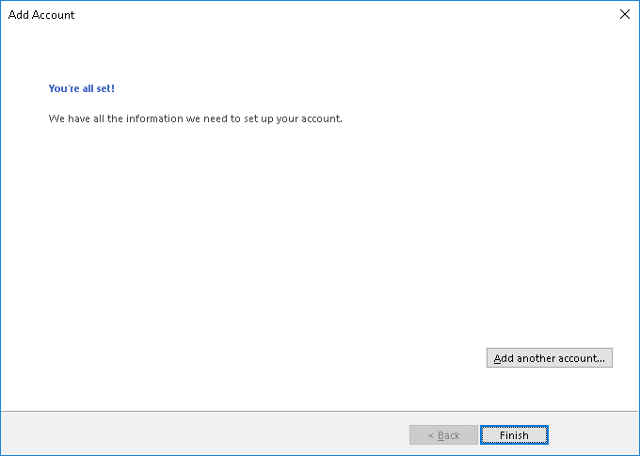Open the Add another account option
640x456 pixels.
550,358
